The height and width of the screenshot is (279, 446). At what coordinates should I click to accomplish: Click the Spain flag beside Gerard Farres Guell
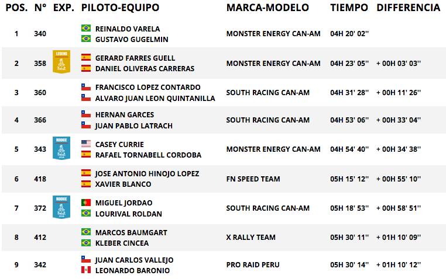(x=86, y=57)
